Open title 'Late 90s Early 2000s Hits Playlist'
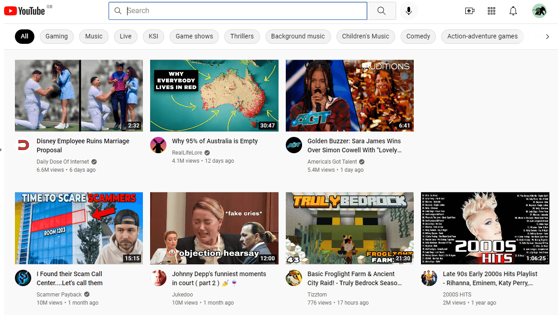This screenshot has height=315, width=558. click(x=490, y=278)
